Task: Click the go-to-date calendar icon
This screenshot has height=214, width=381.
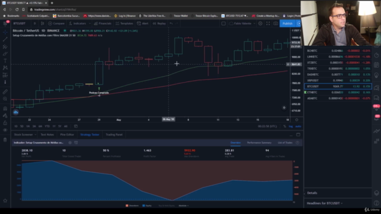Action: pyautogui.click(x=76, y=127)
